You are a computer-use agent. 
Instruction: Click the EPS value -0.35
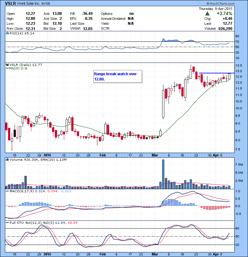click(88, 19)
